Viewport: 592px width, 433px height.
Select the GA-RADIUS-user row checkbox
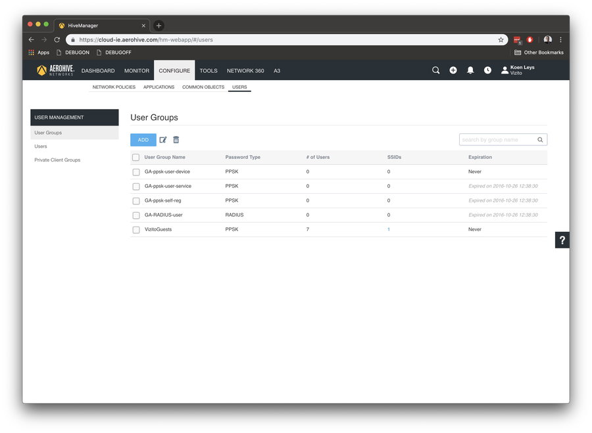(136, 216)
